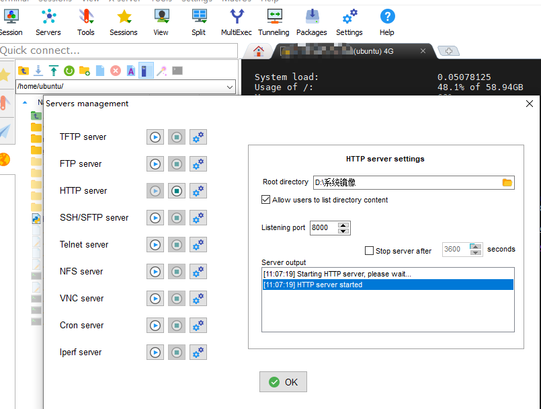Increase the listening port value
This screenshot has width=541, height=409.
point(343,225)
